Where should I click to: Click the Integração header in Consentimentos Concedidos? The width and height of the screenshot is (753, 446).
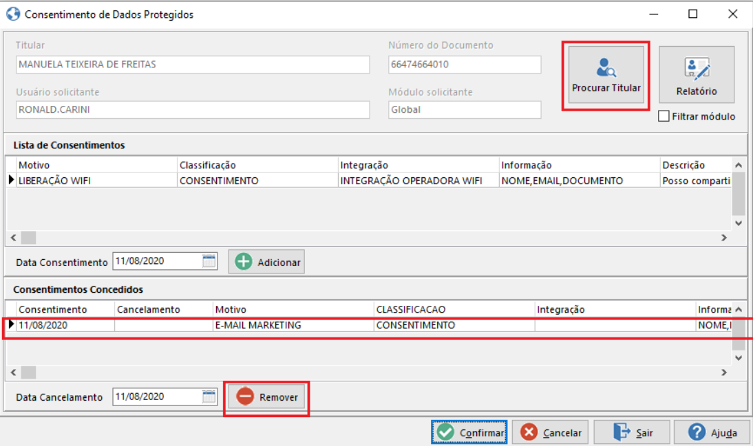(x=615, y=309)
